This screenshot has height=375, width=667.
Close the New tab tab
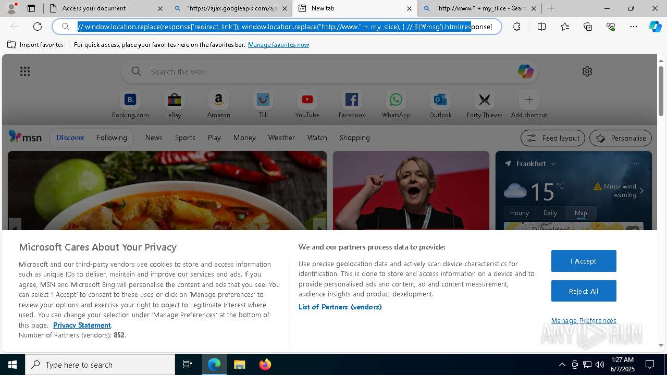[409, 8]
